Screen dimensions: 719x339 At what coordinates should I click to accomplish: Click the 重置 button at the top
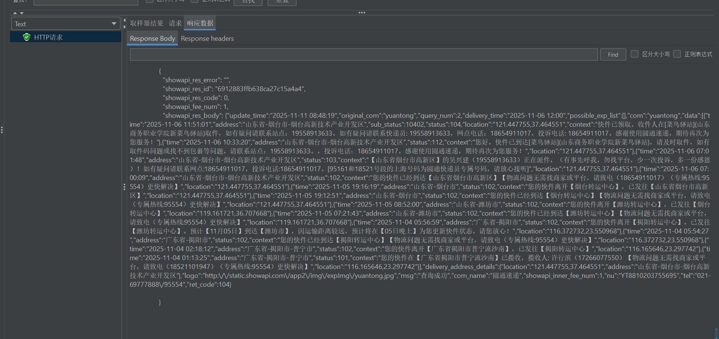(282, 2)
